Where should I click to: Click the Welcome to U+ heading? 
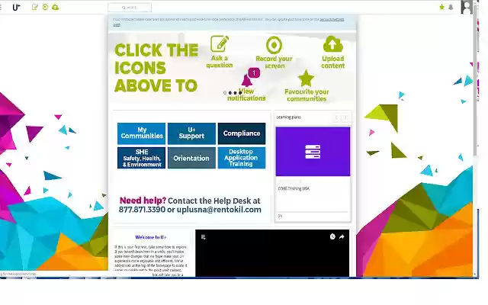tap(151, 237)
